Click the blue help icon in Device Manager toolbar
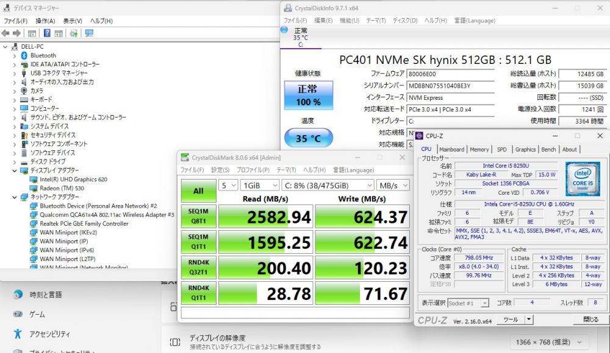 (x=46, y=33)
